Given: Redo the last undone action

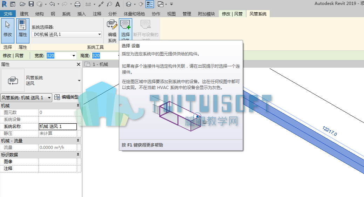Looking at the screenshot, I should pos(65,4).
